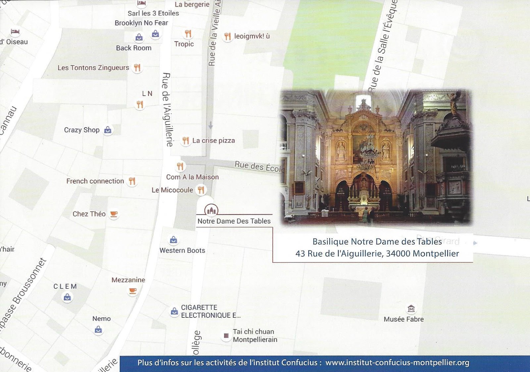This screenshot has width=530, height=372.
Task: Select the 'Basilique Notre Dame des Tables' title
Action: 377,241
